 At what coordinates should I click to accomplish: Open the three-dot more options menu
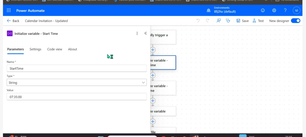point(137,33)
